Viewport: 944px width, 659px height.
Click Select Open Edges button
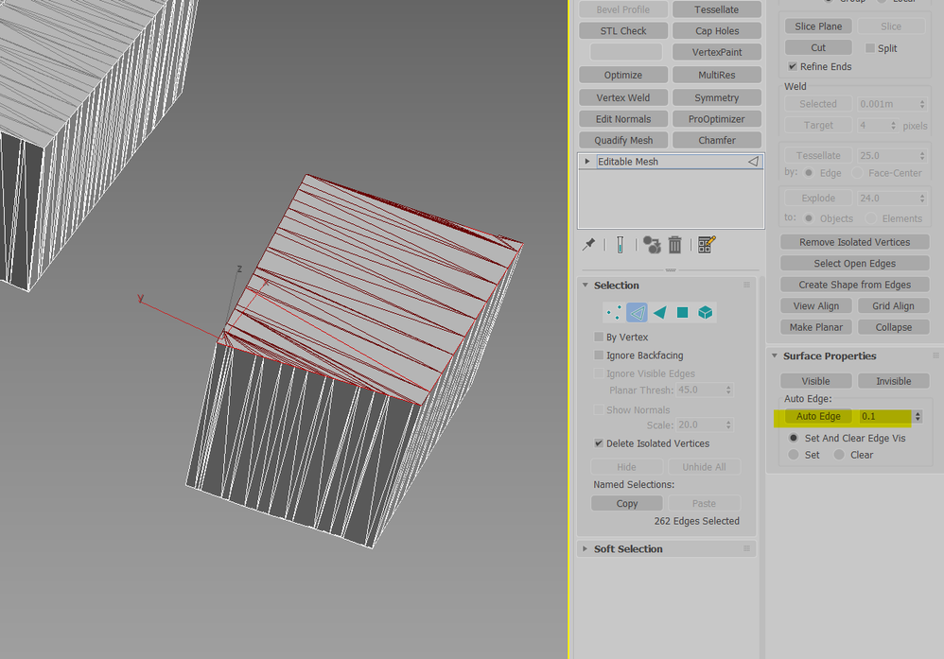click(854, 263)
